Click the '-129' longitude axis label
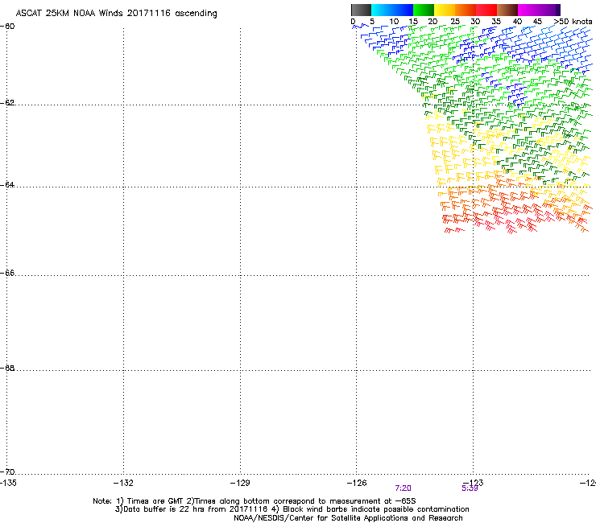The image size is (596, 523). click(240, 483)
